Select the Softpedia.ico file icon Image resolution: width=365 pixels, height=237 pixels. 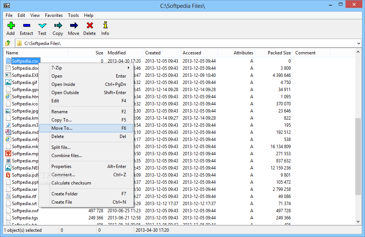(x=8, y=103)
